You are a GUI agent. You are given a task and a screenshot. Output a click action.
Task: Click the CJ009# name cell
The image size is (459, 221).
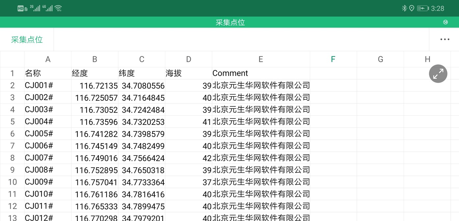48,182
